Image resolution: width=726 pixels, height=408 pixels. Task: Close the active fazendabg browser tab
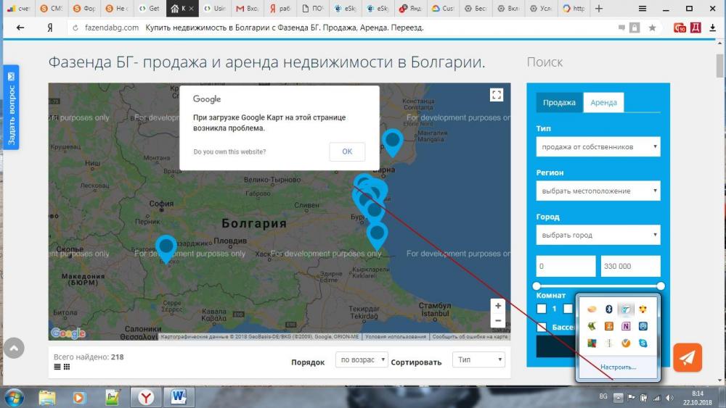tap(191, 8)
